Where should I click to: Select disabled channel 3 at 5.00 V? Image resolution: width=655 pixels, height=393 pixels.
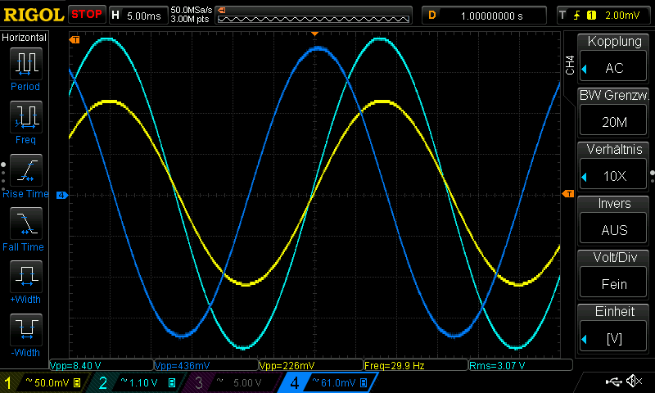click(232, 382)
